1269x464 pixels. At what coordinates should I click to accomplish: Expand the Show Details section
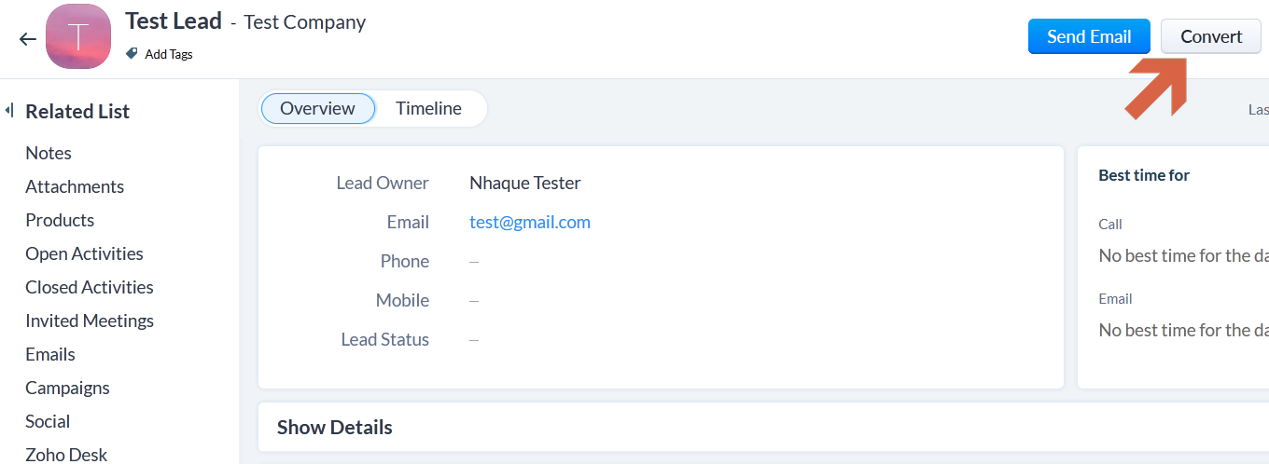[x=335, y=428]
